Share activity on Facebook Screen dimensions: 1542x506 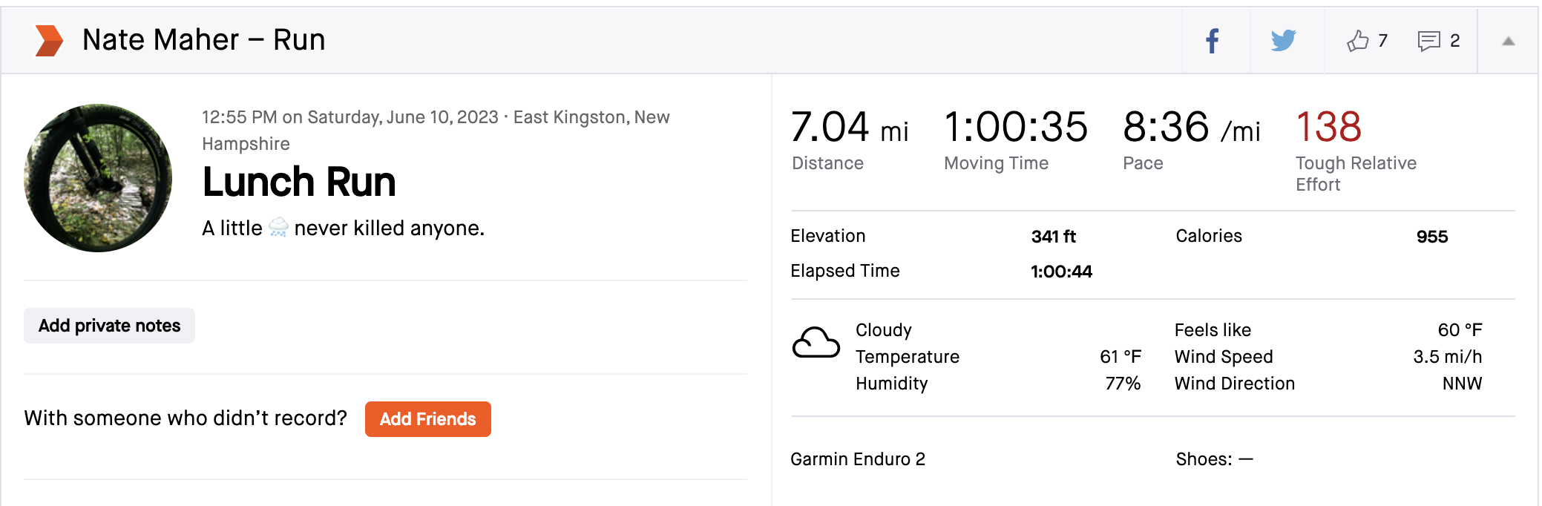(1212, 41)
